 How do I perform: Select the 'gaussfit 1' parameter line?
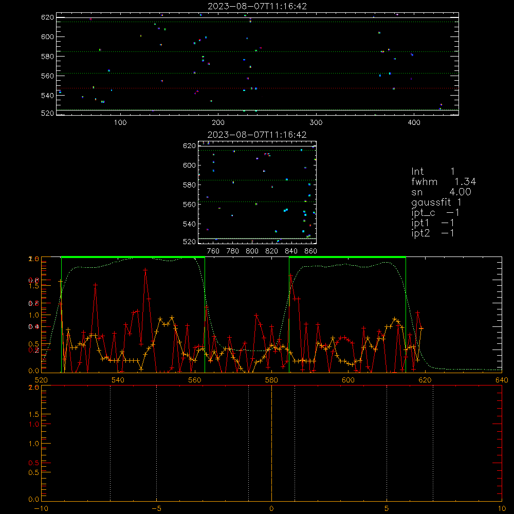click(436, 202)
